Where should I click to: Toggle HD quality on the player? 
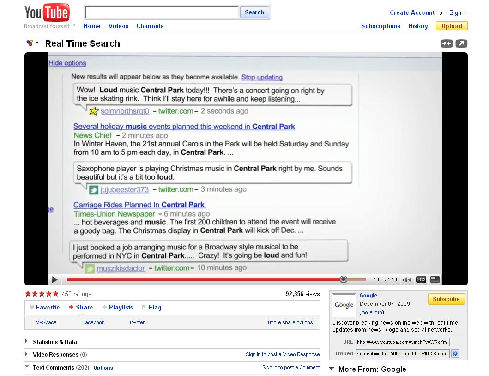tap(421, 279)
